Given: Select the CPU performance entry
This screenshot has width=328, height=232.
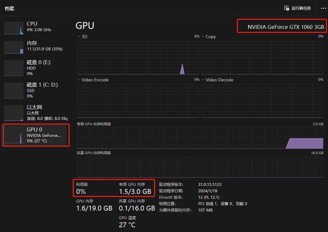Looking at the screenshot, I should point(36,27).
